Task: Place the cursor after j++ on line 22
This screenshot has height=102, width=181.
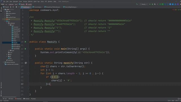Action: (50, 84)
